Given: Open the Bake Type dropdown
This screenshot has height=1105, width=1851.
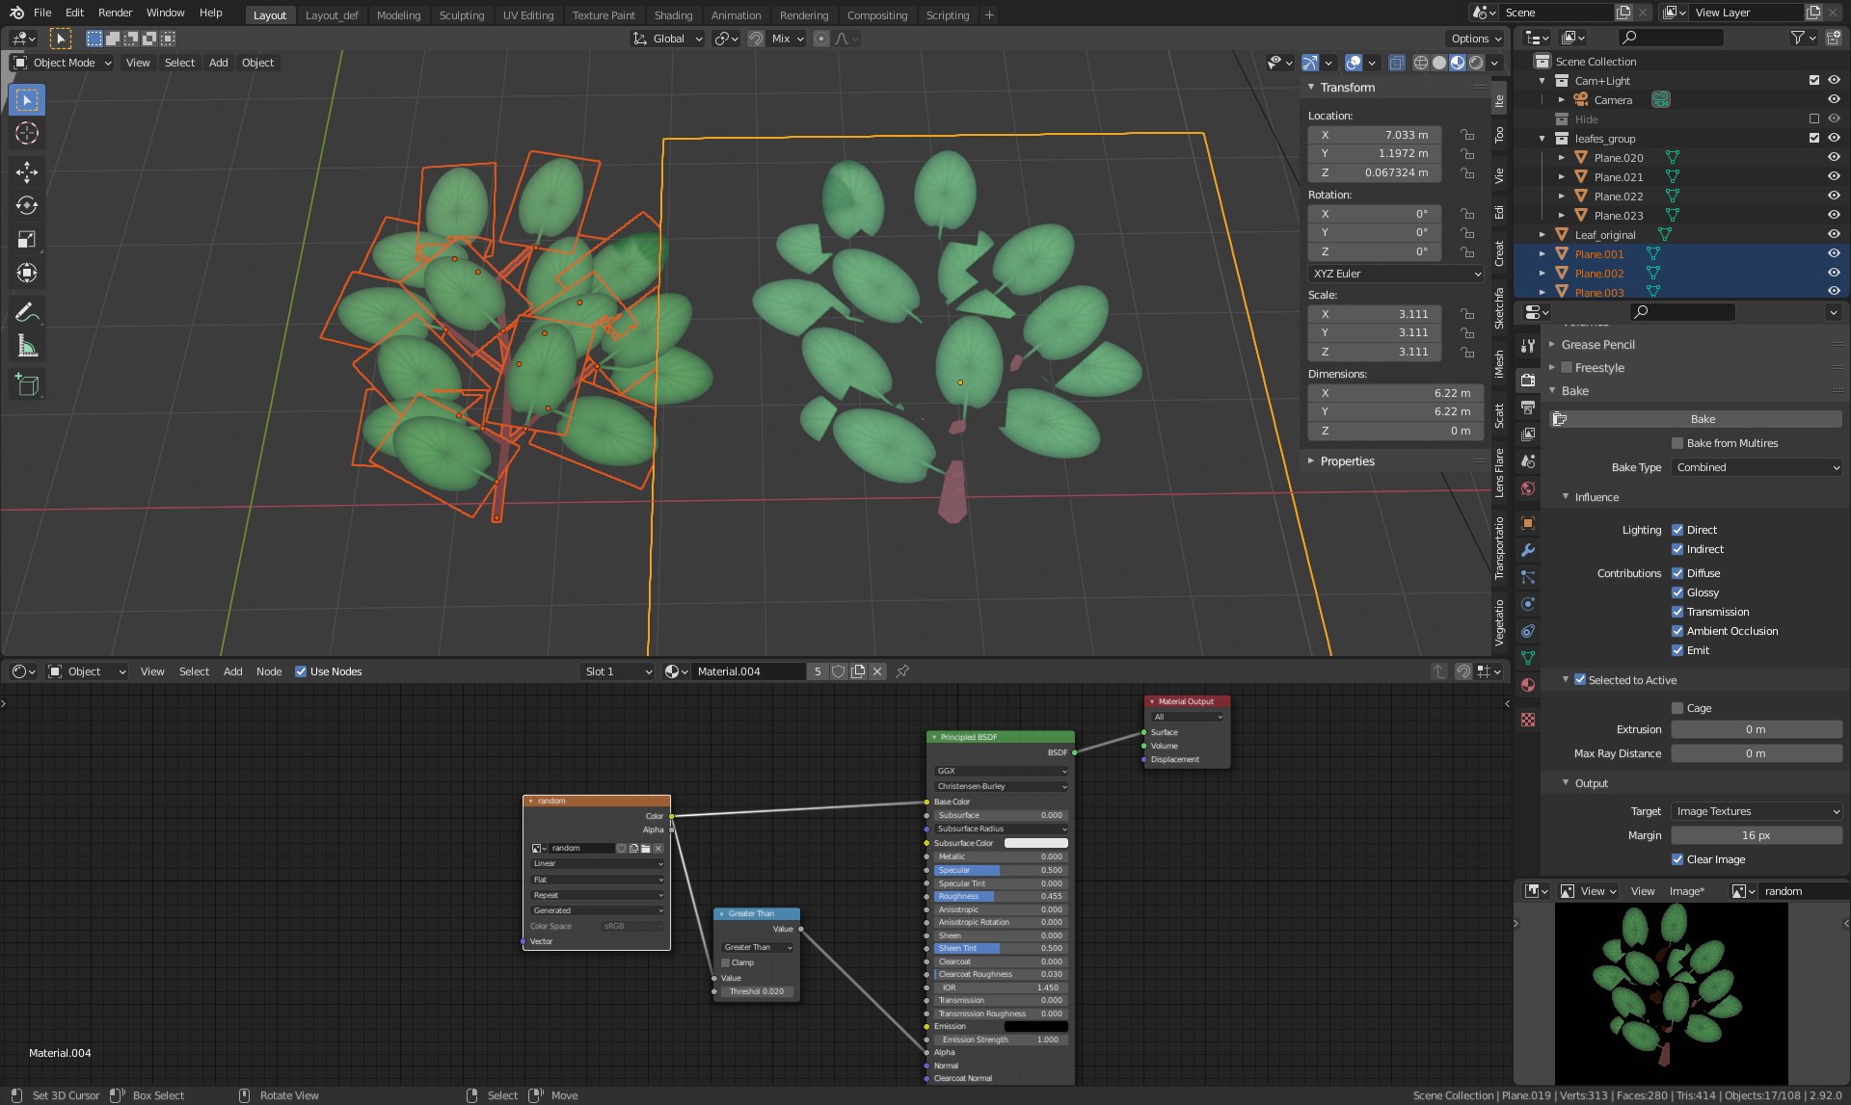Looking at the screenshot, I should click(x=1757, y=467).
